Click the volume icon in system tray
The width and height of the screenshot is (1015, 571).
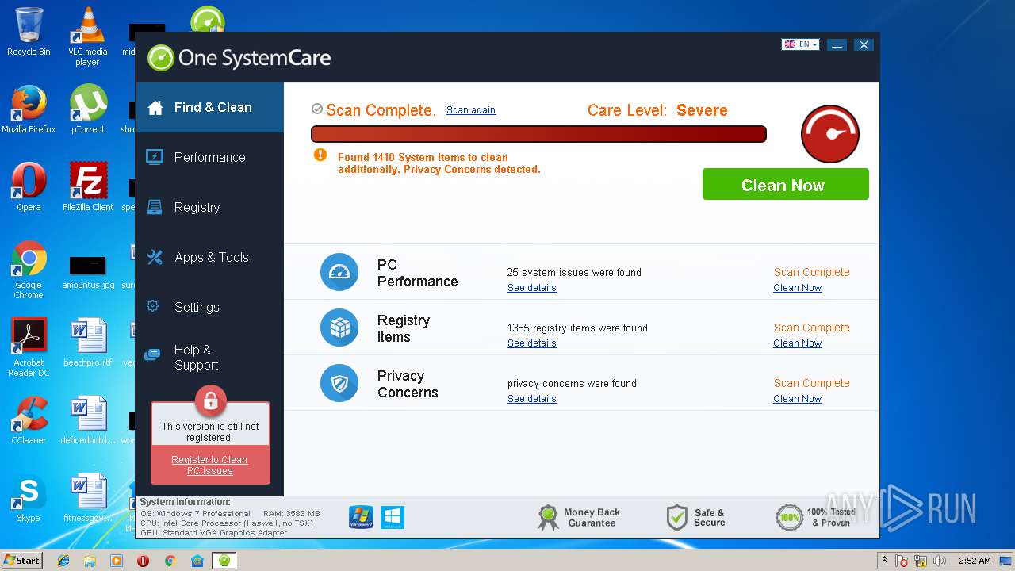[940, 561]
